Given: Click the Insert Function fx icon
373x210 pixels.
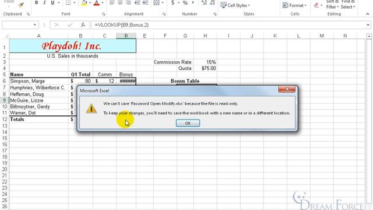Looking at the screenshot, I should pos(83,24).
